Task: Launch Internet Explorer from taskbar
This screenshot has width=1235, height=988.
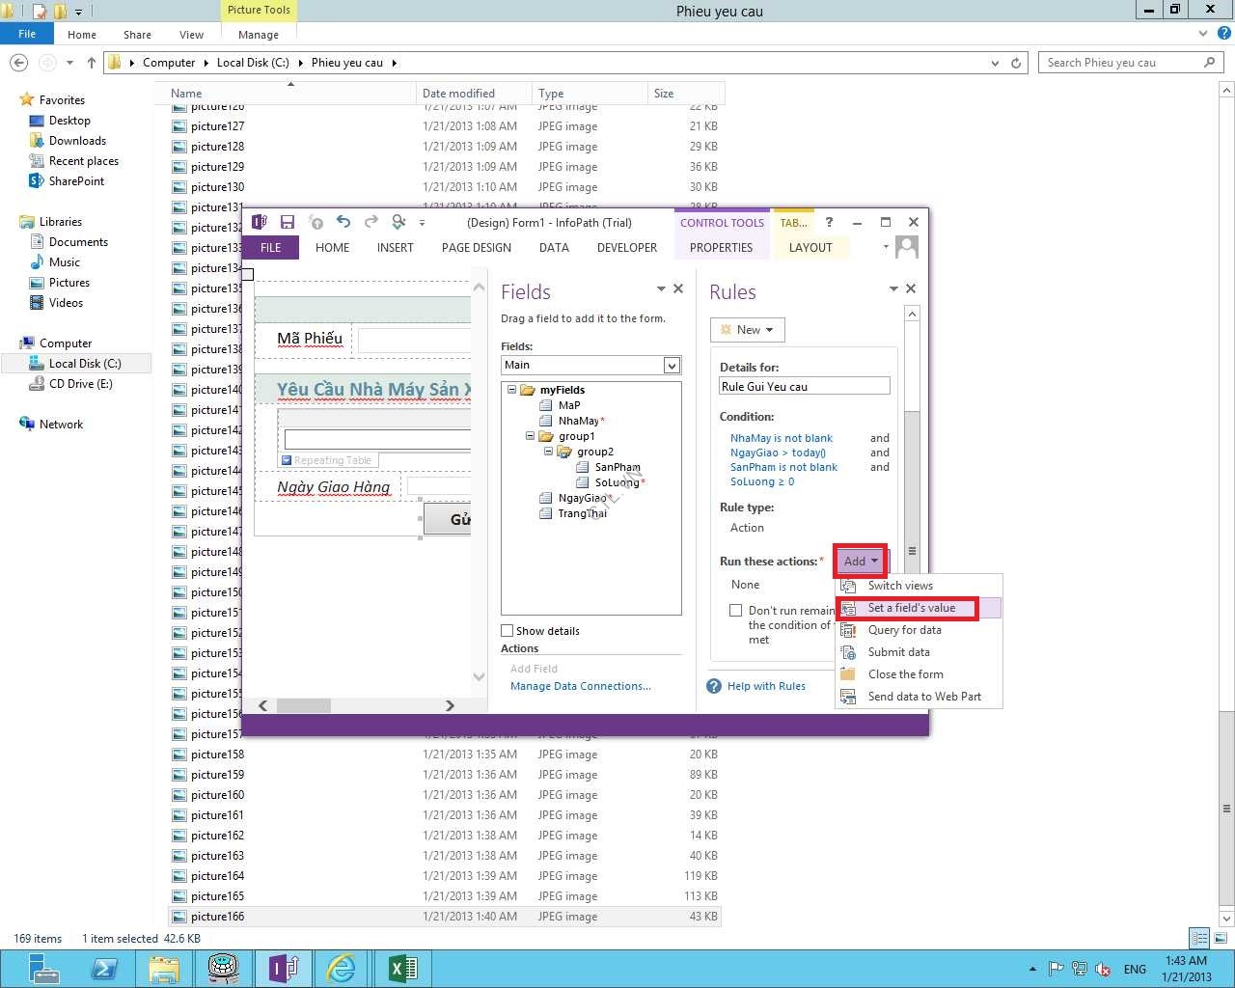Action: click(342, 968)
